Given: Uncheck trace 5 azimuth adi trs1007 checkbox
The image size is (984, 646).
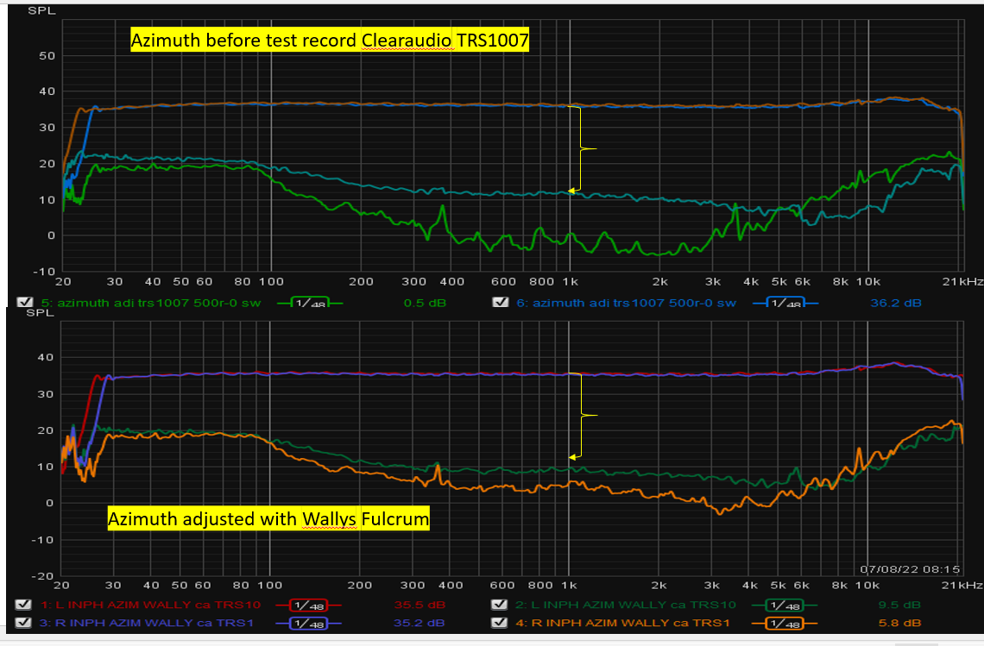Looking at the screenshot, I should [24, 302].
